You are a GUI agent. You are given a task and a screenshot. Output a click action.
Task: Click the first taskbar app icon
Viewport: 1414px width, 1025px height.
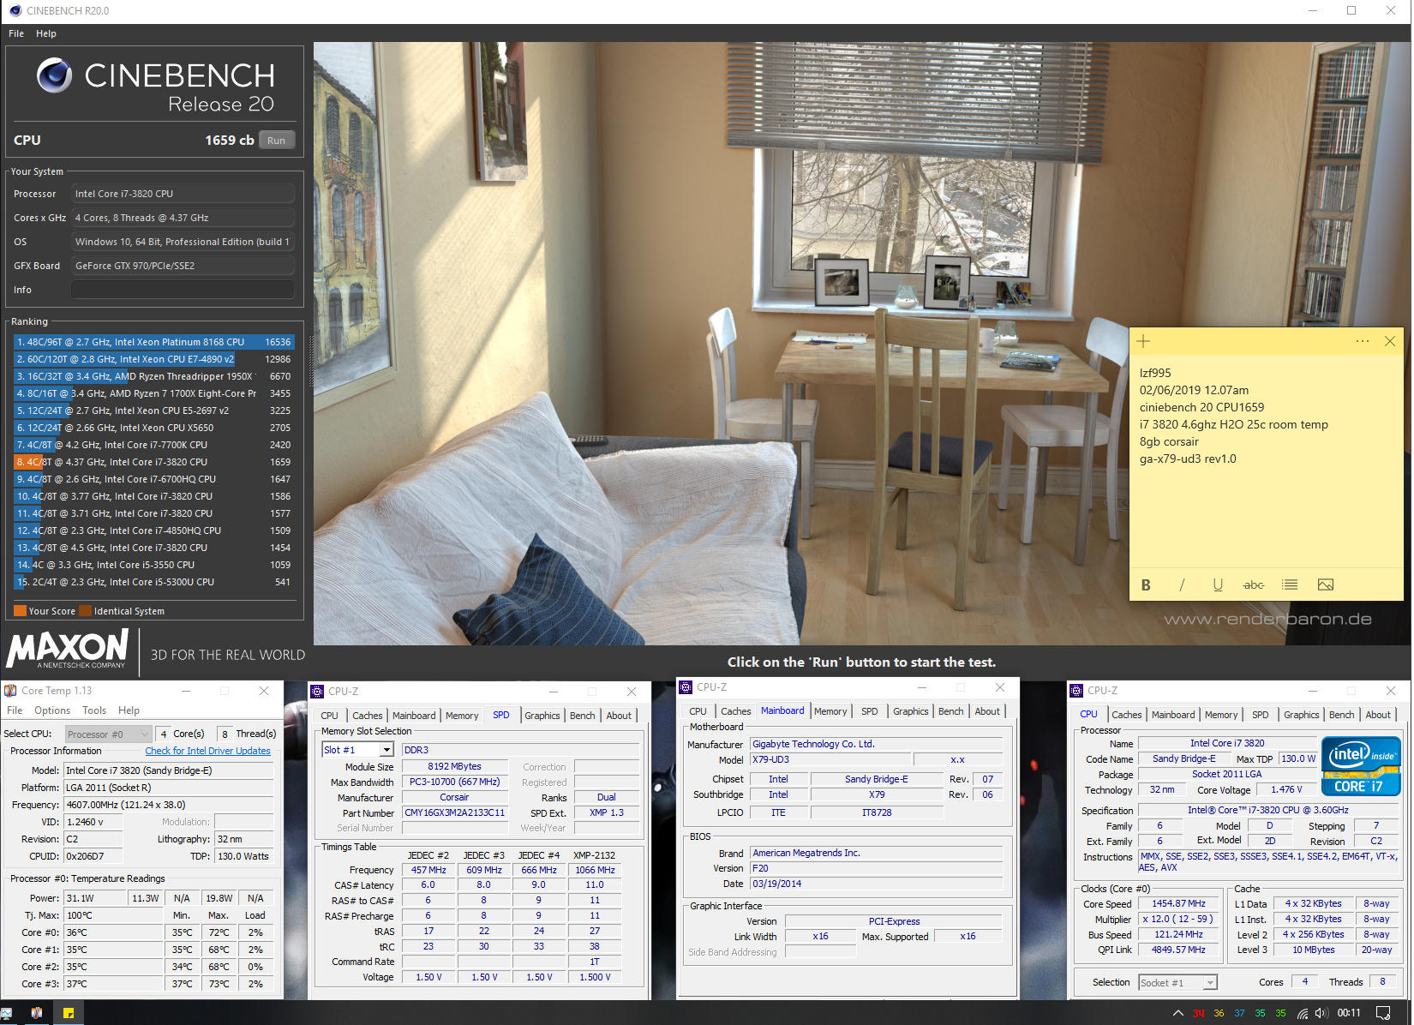coord(7,1013)
